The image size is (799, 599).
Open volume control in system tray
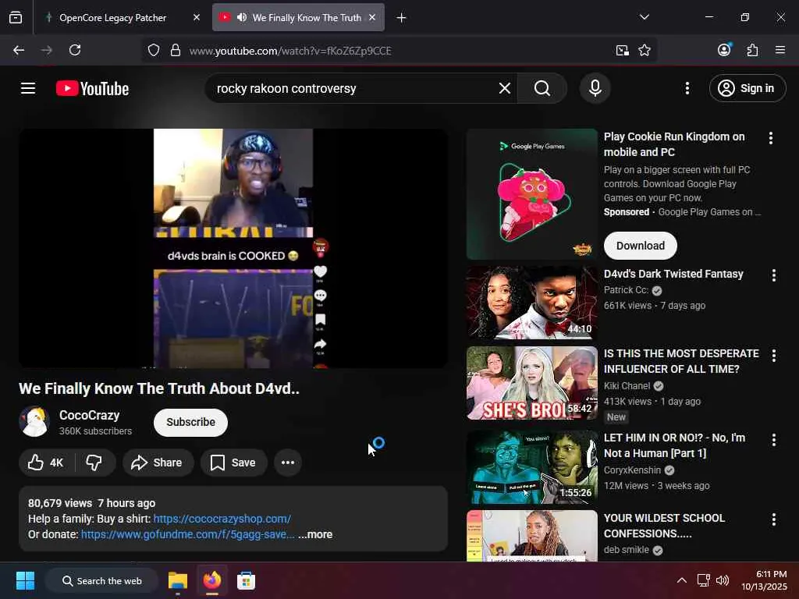coord(723,580)
